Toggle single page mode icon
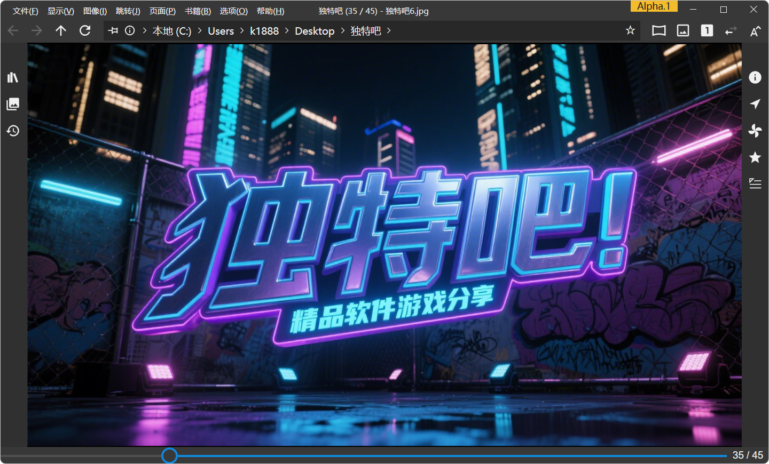The height and width of the screenshot is (464, 769). (x=707, y=31)
